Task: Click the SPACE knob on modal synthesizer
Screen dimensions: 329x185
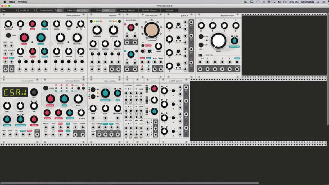Action: tap(81, 51)
